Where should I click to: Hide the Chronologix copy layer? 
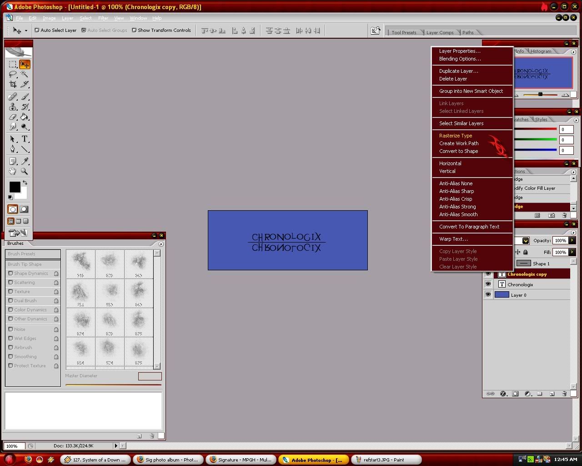[x=488, y=274]
